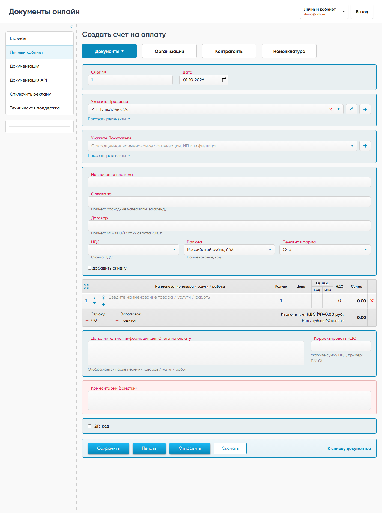This screenshot has width=382, height=513.
Task: Collapse the left sidebar with the chevron
Action: [71, 27]
